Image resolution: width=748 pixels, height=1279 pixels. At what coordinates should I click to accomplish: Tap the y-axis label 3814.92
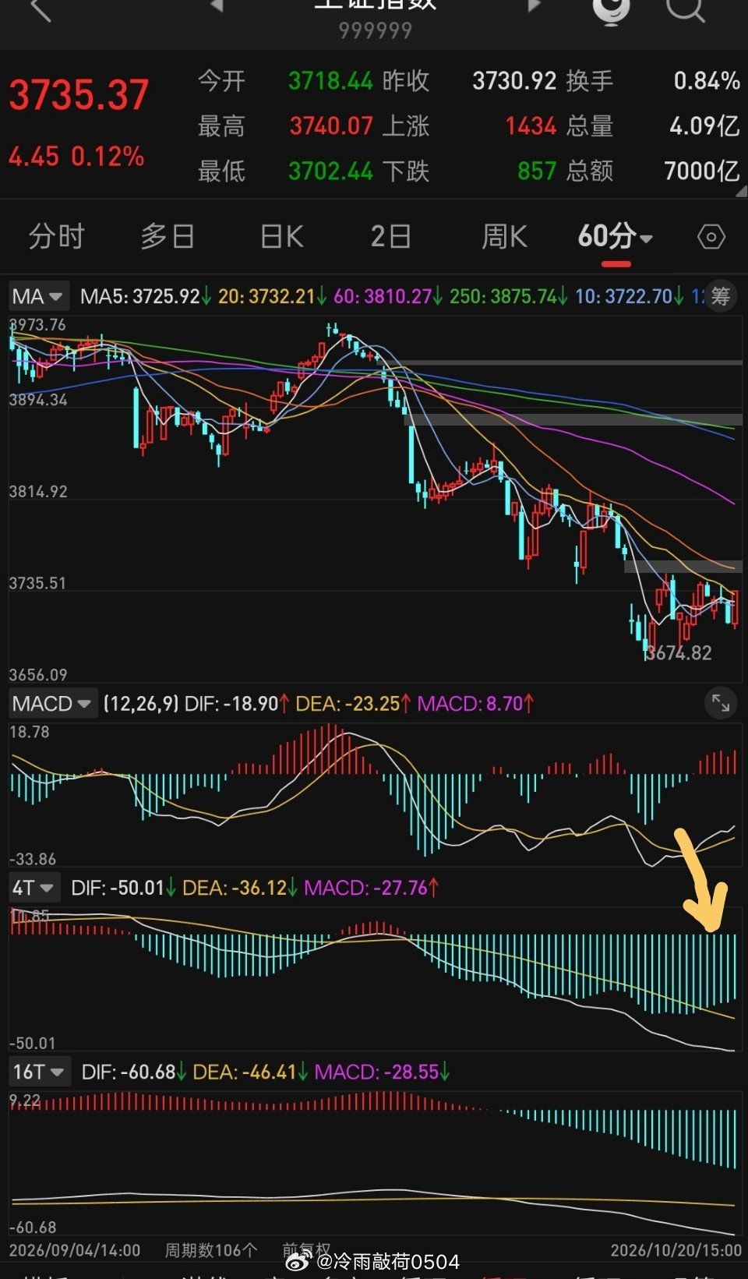pyautogui.click(x=38, y=492)
